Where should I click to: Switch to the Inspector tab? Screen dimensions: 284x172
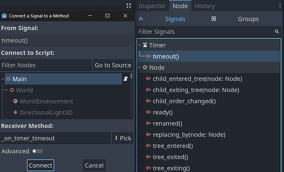point(152,6)
